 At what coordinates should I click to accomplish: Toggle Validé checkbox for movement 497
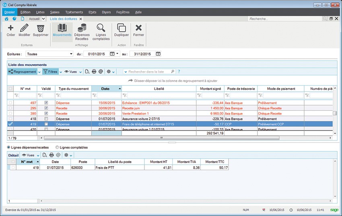coord(46,102)
